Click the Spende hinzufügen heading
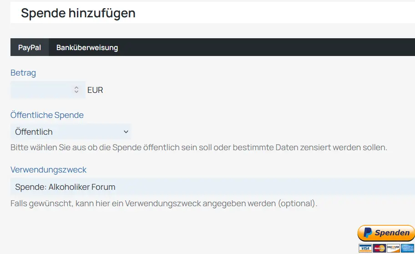 78,13
